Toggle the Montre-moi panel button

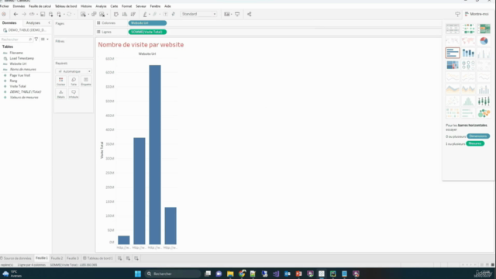(477, 14)
